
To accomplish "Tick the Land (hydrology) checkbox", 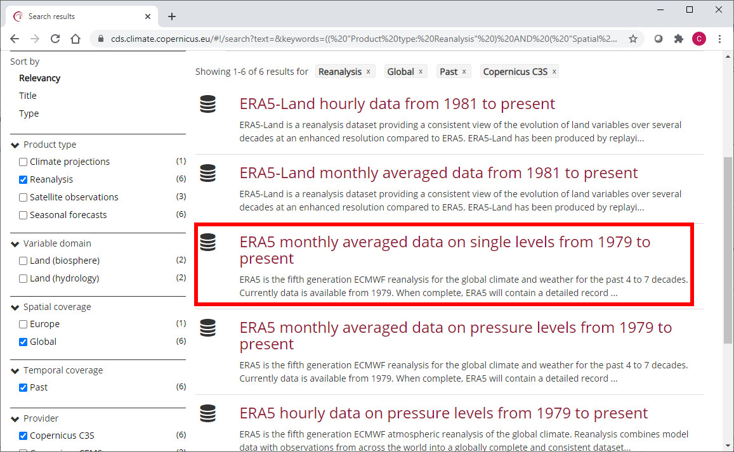I will coord(23,278).
